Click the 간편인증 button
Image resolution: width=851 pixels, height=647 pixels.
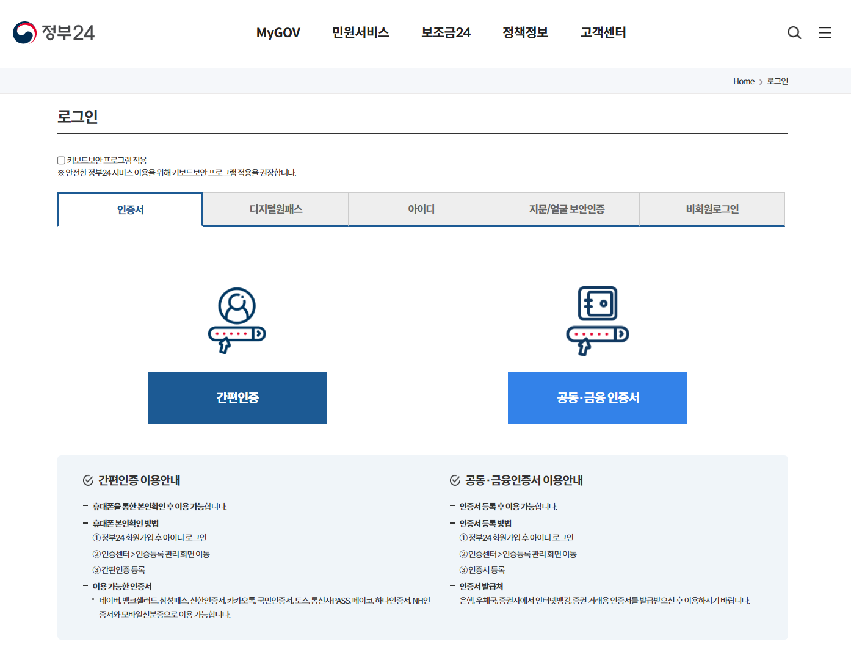237,398
